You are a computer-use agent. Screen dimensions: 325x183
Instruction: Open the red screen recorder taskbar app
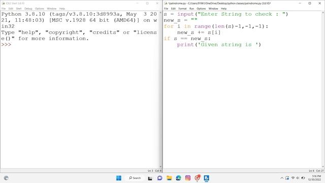197,178
